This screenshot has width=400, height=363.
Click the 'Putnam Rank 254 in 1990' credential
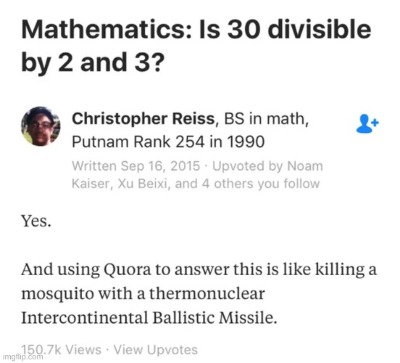coord(168,142)
